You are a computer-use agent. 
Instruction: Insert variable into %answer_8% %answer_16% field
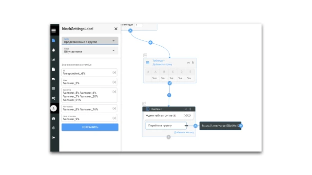(x=114, y=108)
